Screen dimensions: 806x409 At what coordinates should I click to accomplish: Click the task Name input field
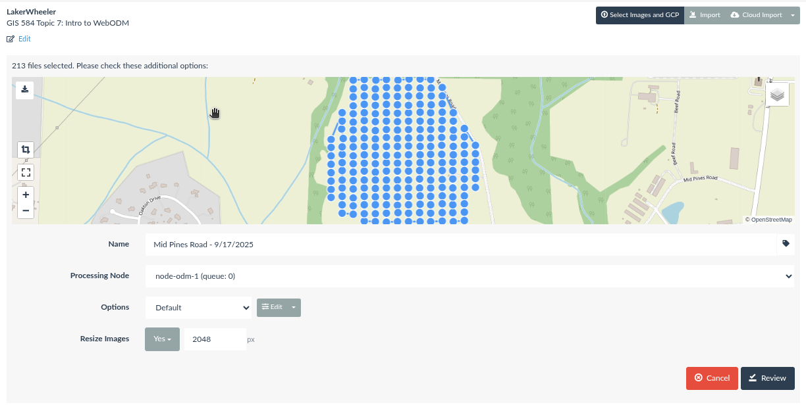(461, 244)
